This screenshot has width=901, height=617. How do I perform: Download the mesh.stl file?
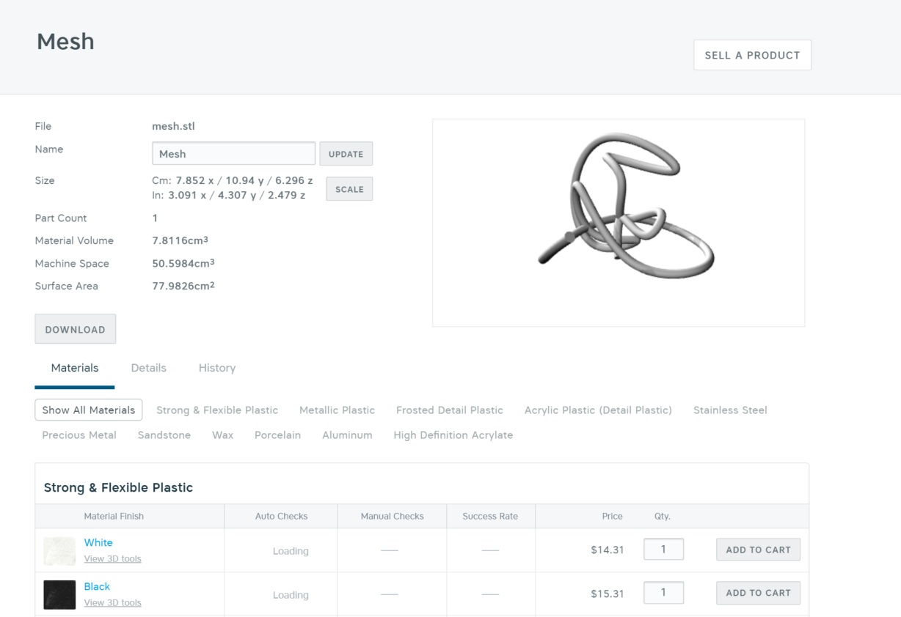pos(75,329)
